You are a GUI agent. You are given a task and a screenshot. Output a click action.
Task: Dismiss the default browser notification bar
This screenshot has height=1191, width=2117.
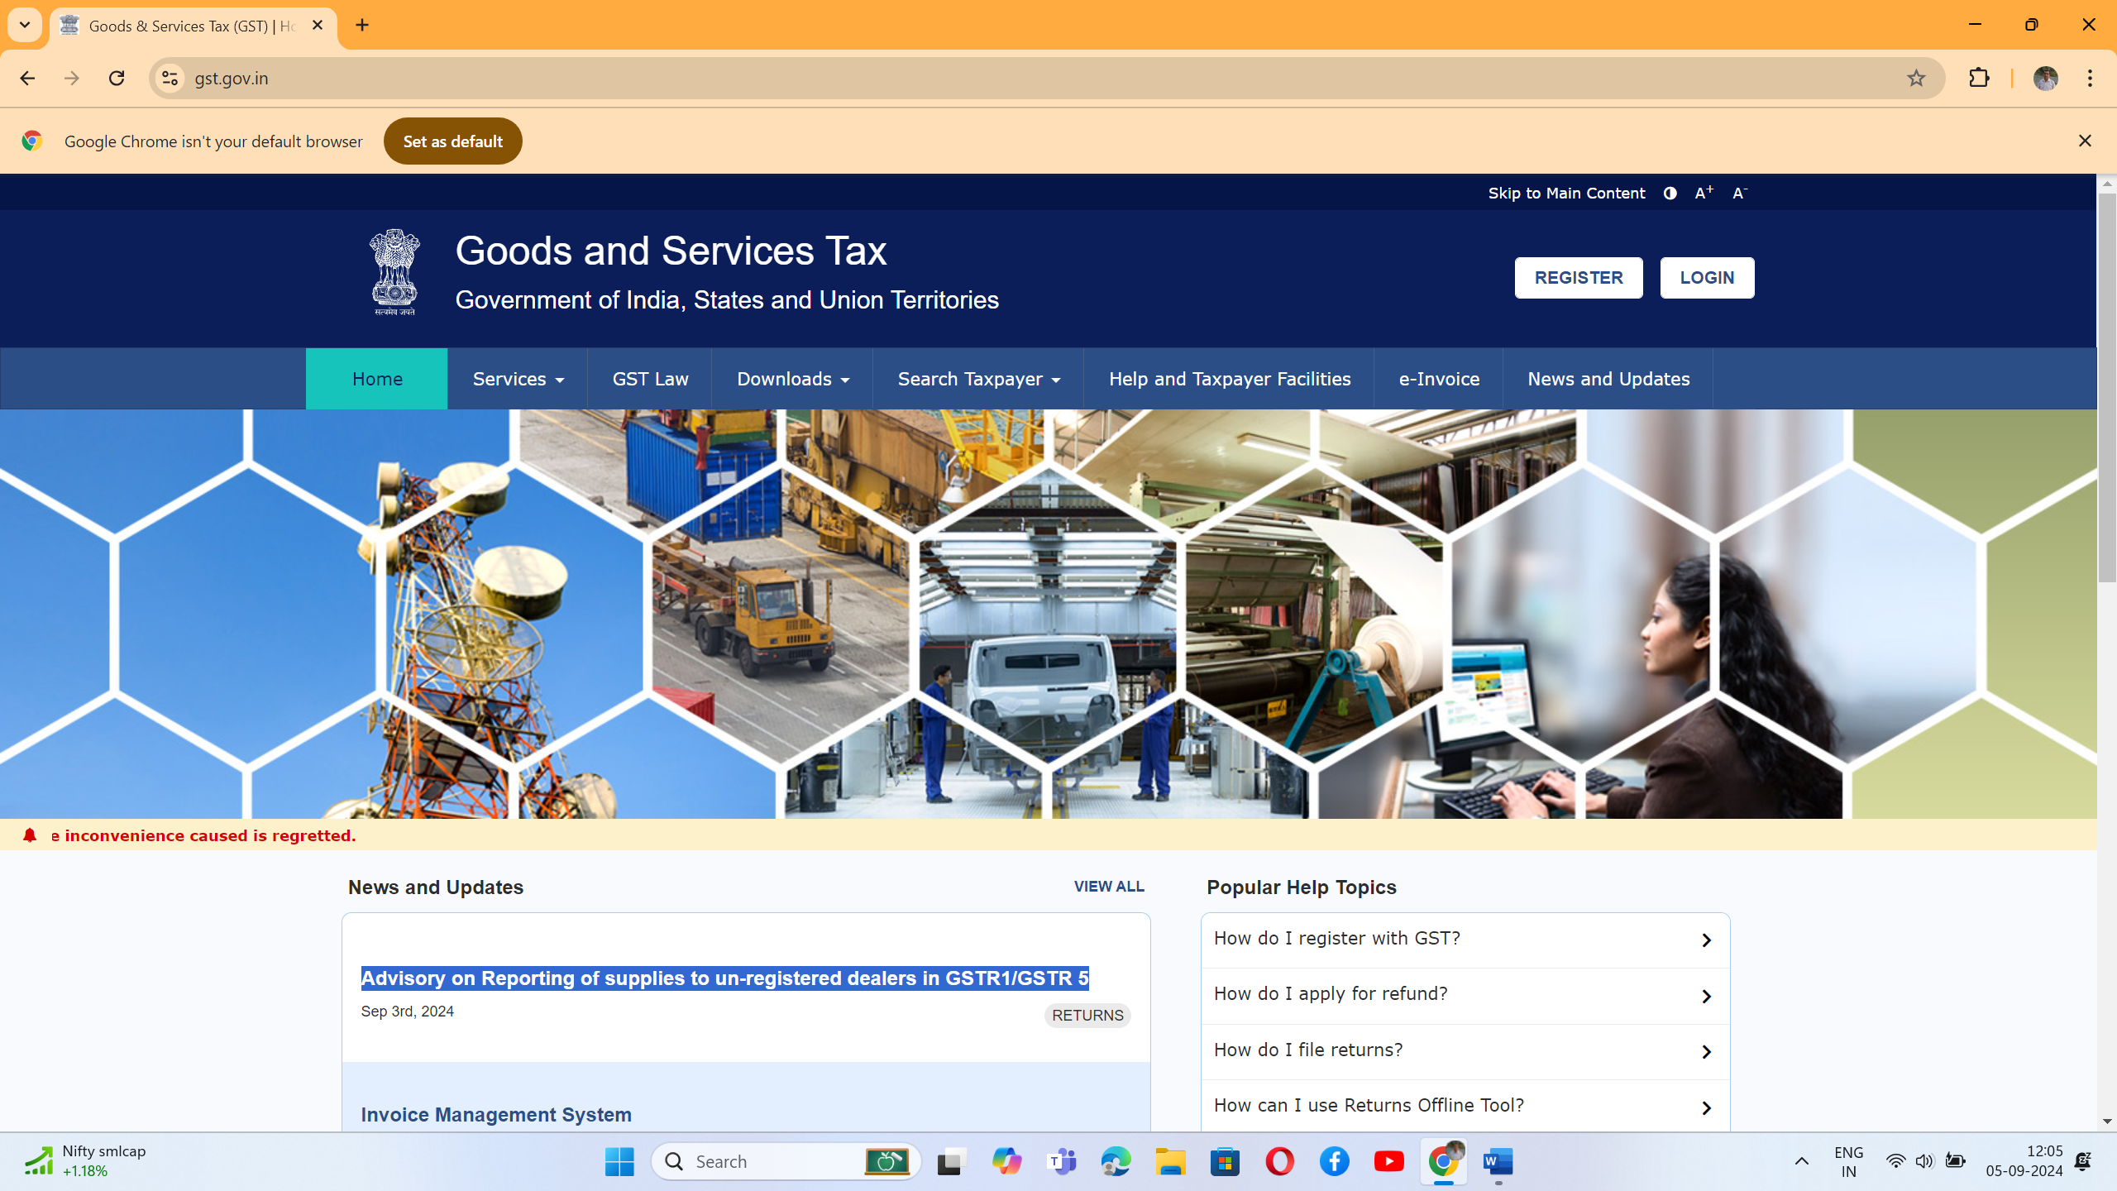pyautogui.click(x=2085, y=141)
